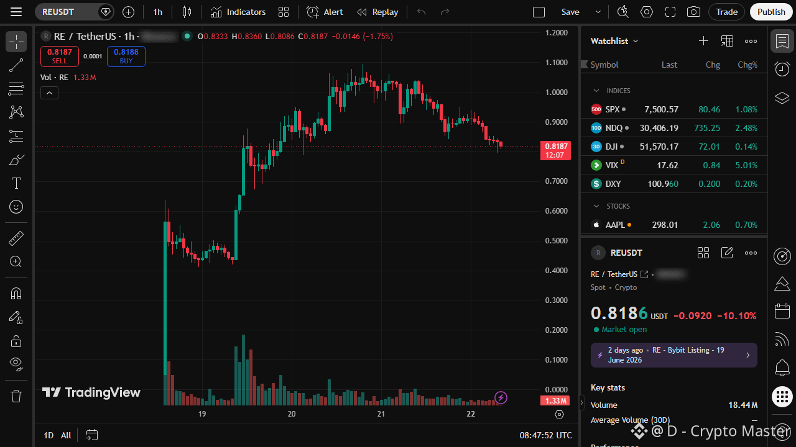Open the Indicators dialog
796x447 pixels.
pos(238,12)
